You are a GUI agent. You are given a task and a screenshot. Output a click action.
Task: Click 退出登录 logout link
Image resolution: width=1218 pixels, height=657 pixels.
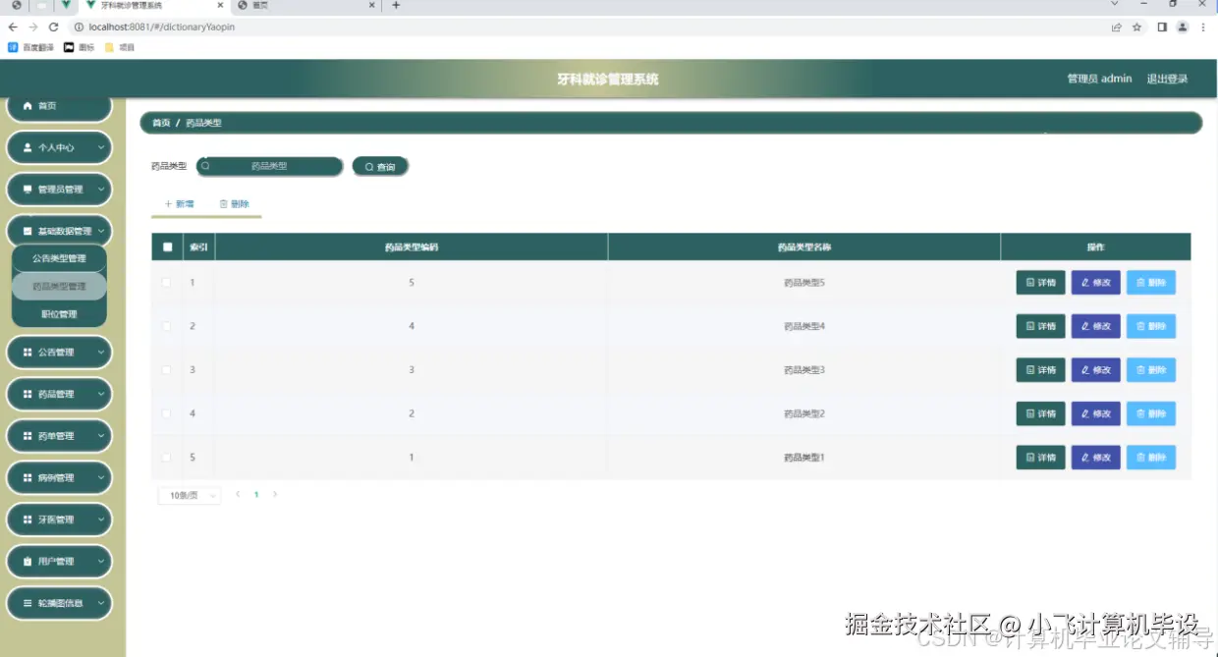click(1167, 80)
